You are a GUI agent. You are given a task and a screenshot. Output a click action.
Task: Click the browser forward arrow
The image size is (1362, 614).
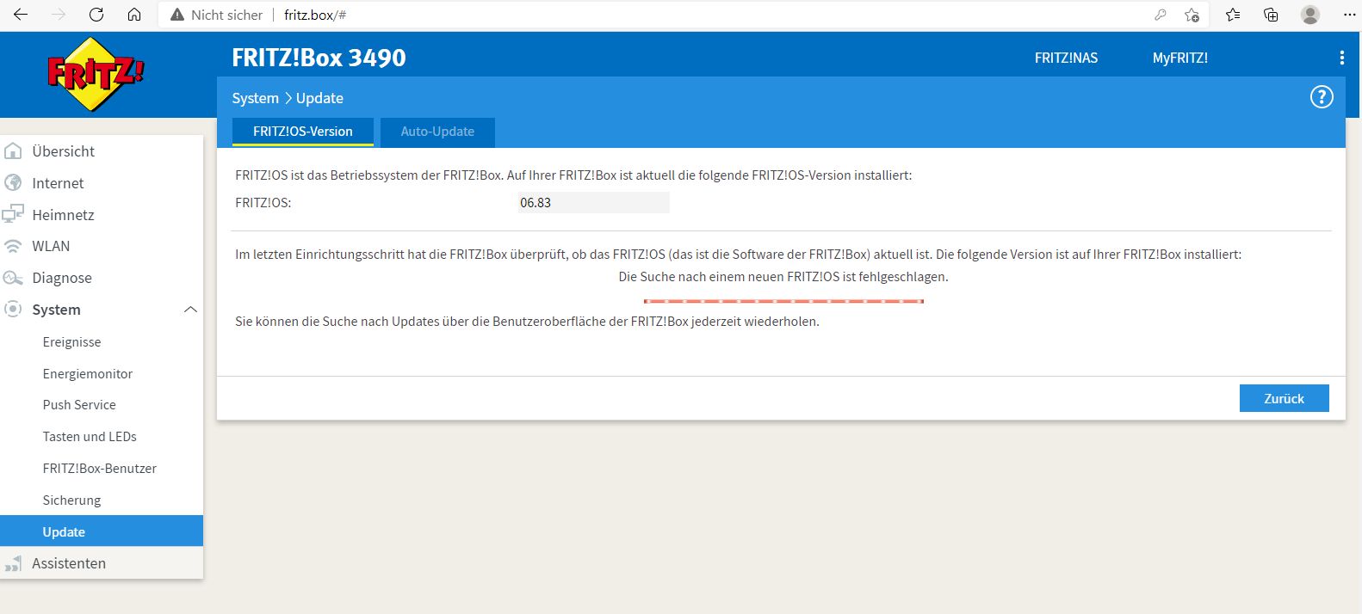coord(59,15)
